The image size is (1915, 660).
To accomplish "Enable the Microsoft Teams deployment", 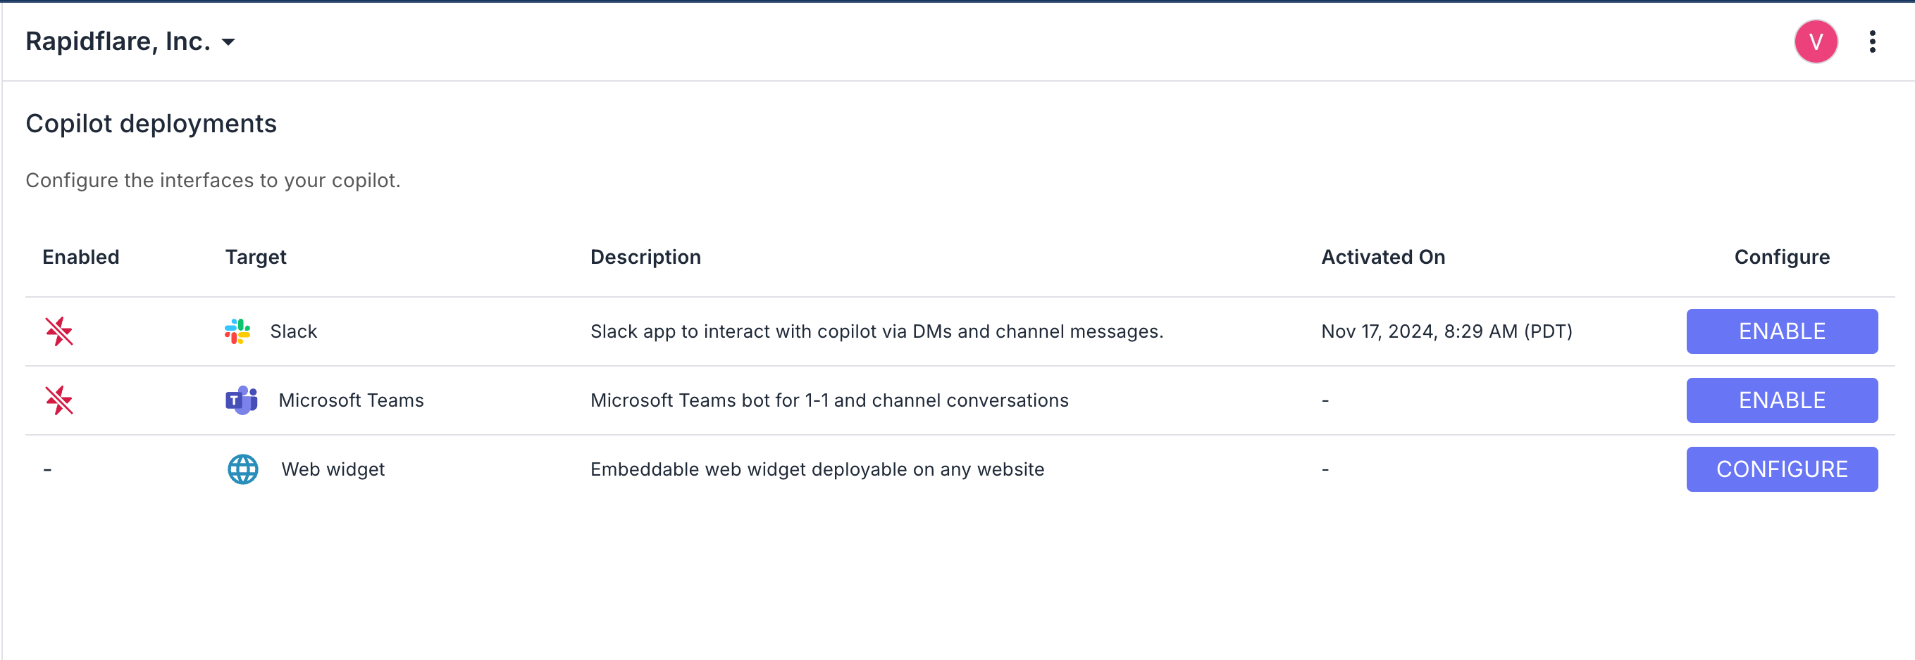I will (x=1781, y=400).
